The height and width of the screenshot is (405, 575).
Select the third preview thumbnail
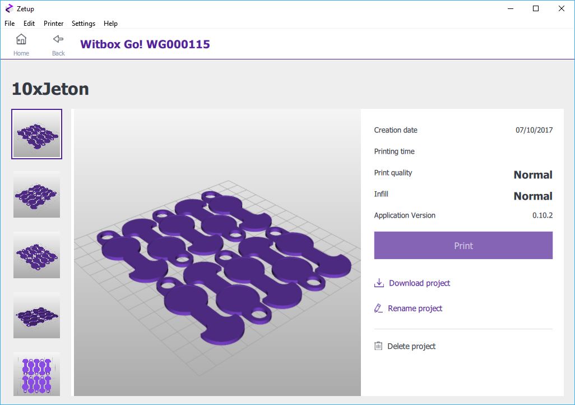(37, 255)
